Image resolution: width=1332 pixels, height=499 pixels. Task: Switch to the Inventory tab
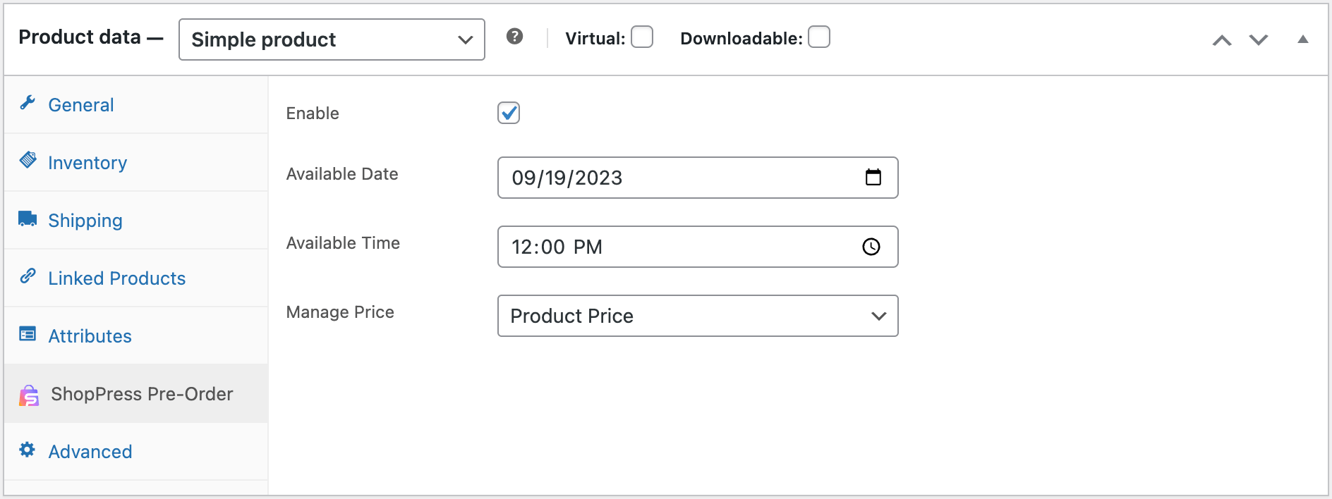click(x=87, y=163)
